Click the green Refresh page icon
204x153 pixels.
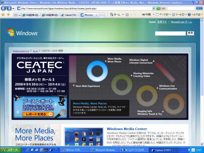[158, 8]
